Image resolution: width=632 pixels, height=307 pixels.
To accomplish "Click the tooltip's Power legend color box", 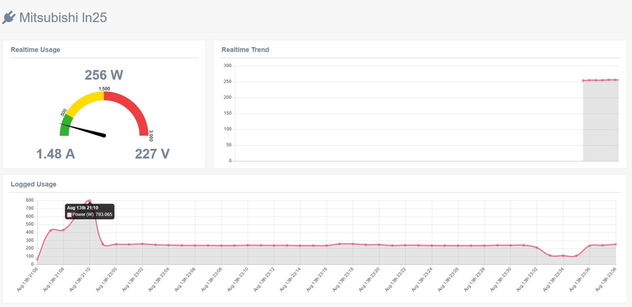I will pos(69,215).
